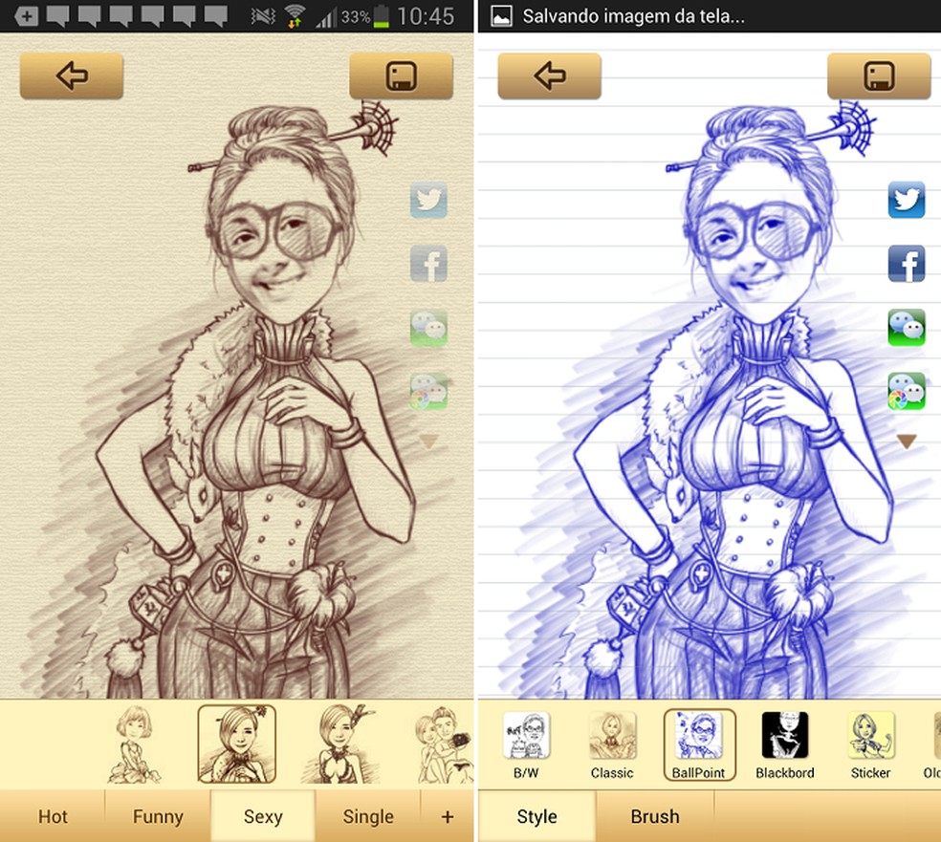Tap the Wi-Fi status icon
The height and width of the screenshot is (842, 941).
pyautogui.click(x=295, y=16)
